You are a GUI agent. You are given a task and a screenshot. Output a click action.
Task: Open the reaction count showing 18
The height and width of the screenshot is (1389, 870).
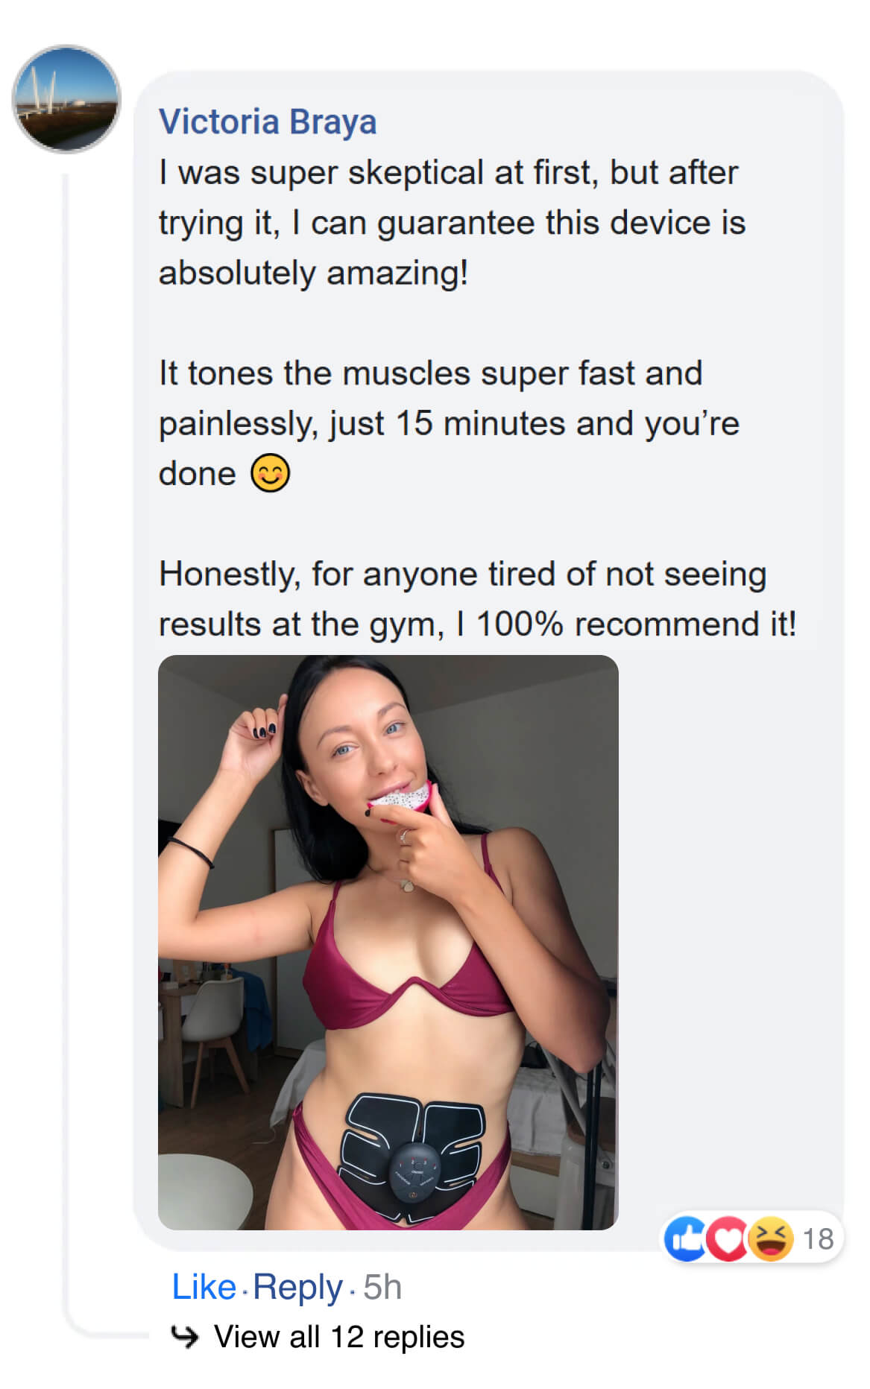818,1239
